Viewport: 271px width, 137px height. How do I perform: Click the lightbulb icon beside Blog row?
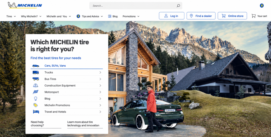36,99
